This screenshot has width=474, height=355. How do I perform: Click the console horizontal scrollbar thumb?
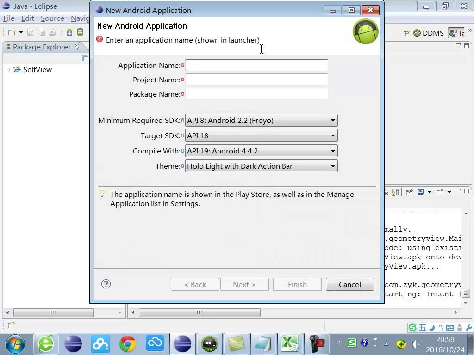[200, 312]
